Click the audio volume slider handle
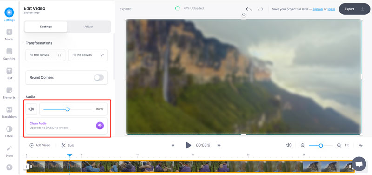This screenshot has height=175, width=372. [x=67, y=109]
